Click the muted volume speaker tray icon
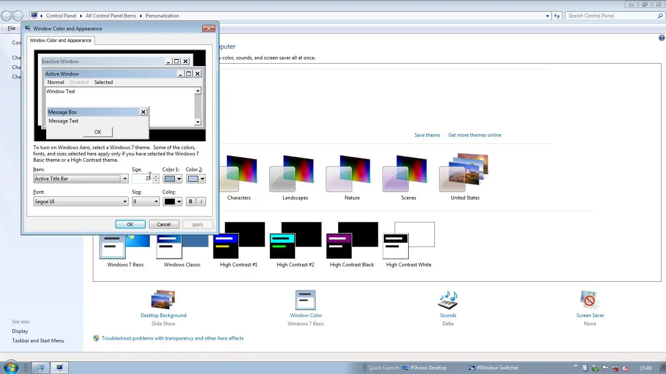Viewport: 666px width, 374px height. coord(625,368)
